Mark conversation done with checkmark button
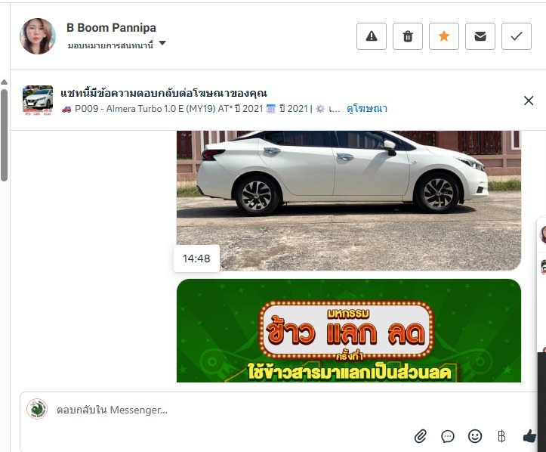Screen dimensions: 546x452 pos(516,36)
